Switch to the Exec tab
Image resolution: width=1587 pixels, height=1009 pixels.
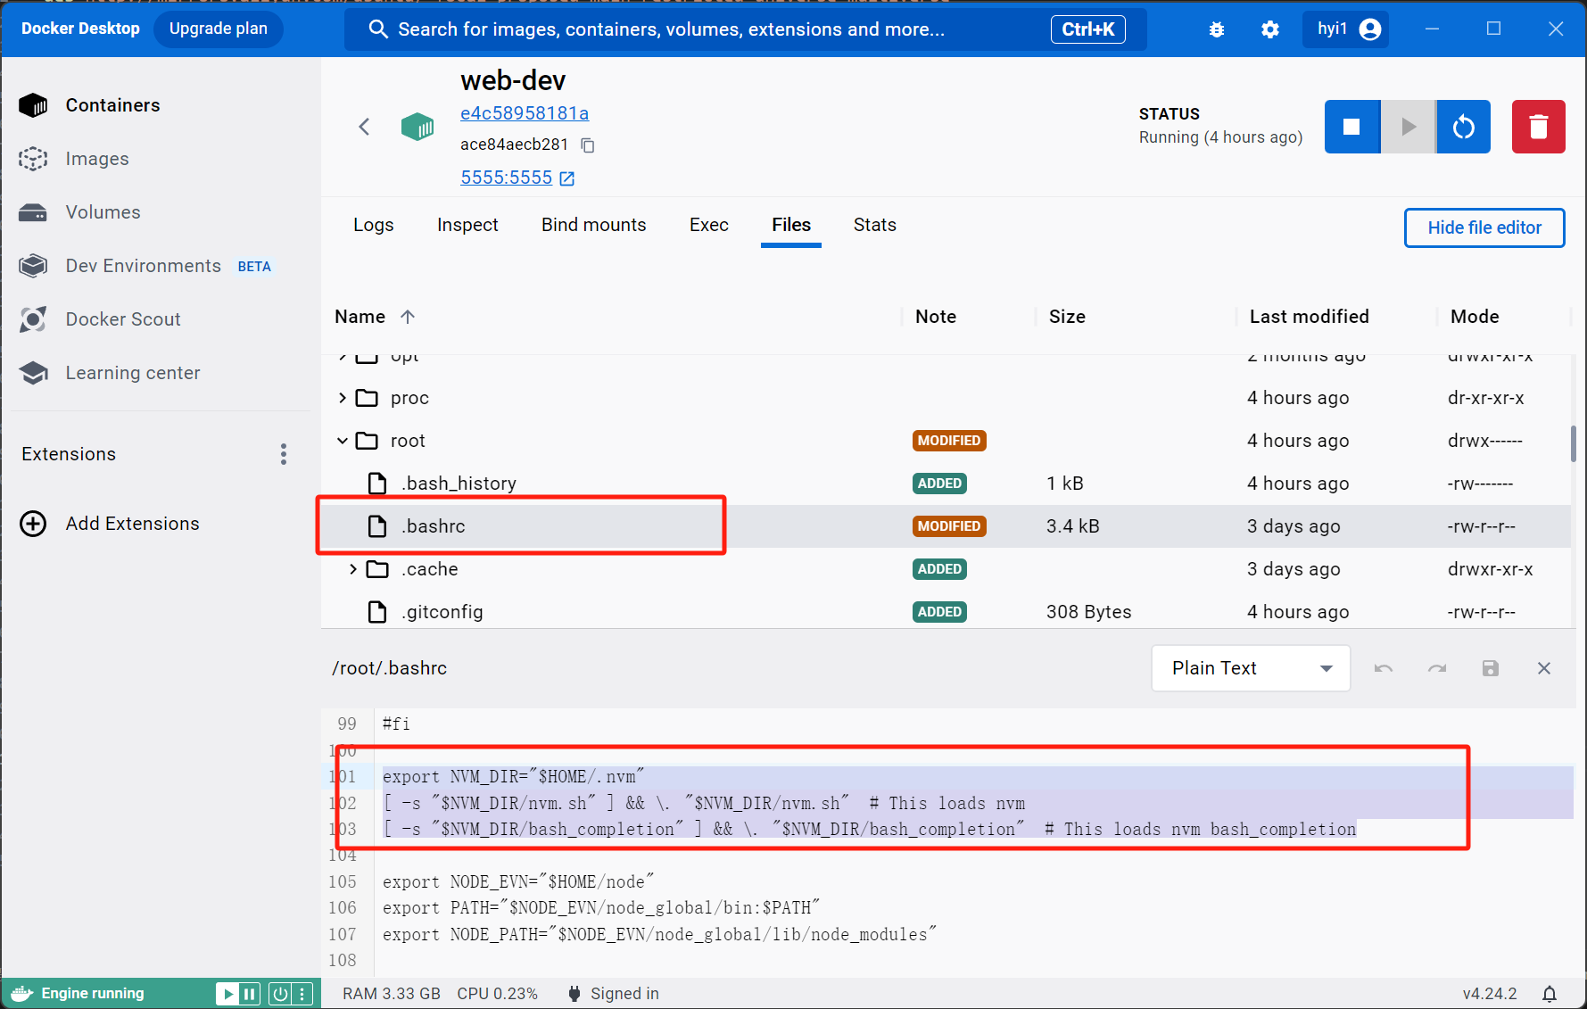[x=709, y=225]
